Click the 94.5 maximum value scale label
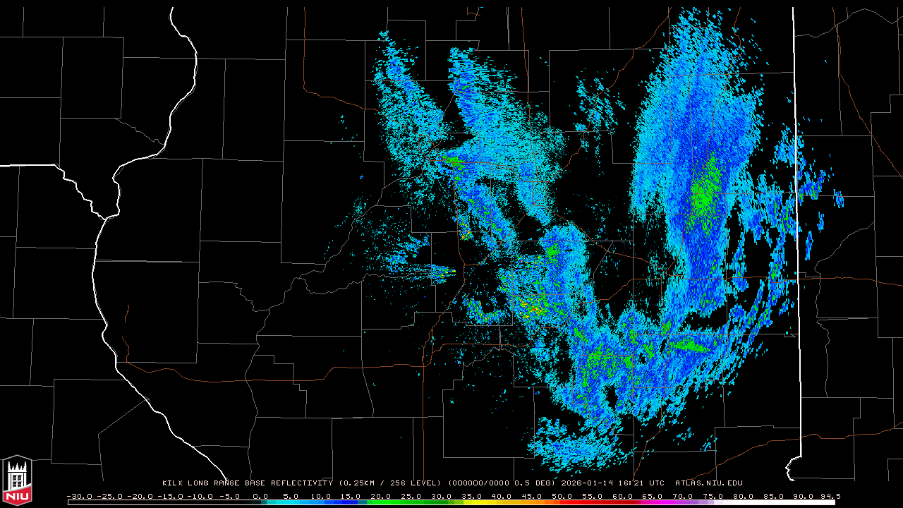Screen dimensions: 903x508 click(x=830, y=496)
